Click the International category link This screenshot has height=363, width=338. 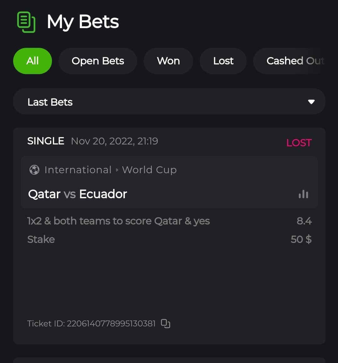coord(78,170)
